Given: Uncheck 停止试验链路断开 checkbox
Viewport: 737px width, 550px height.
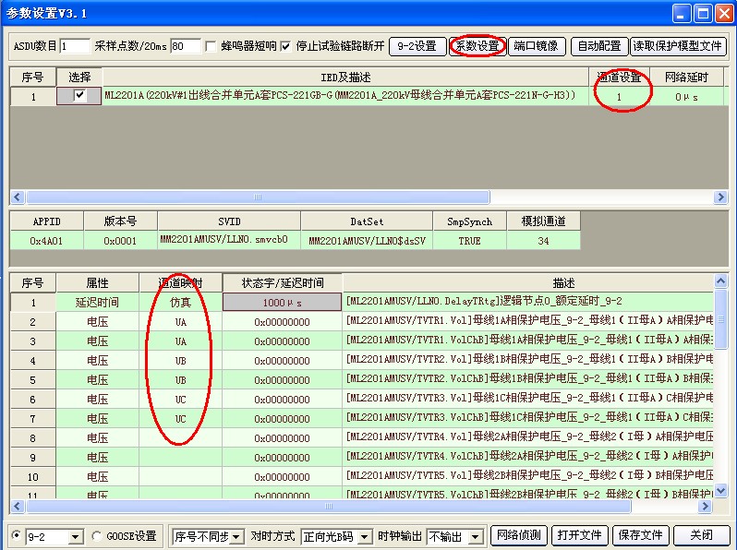Looking at the screenshot, I should point(285,46).
